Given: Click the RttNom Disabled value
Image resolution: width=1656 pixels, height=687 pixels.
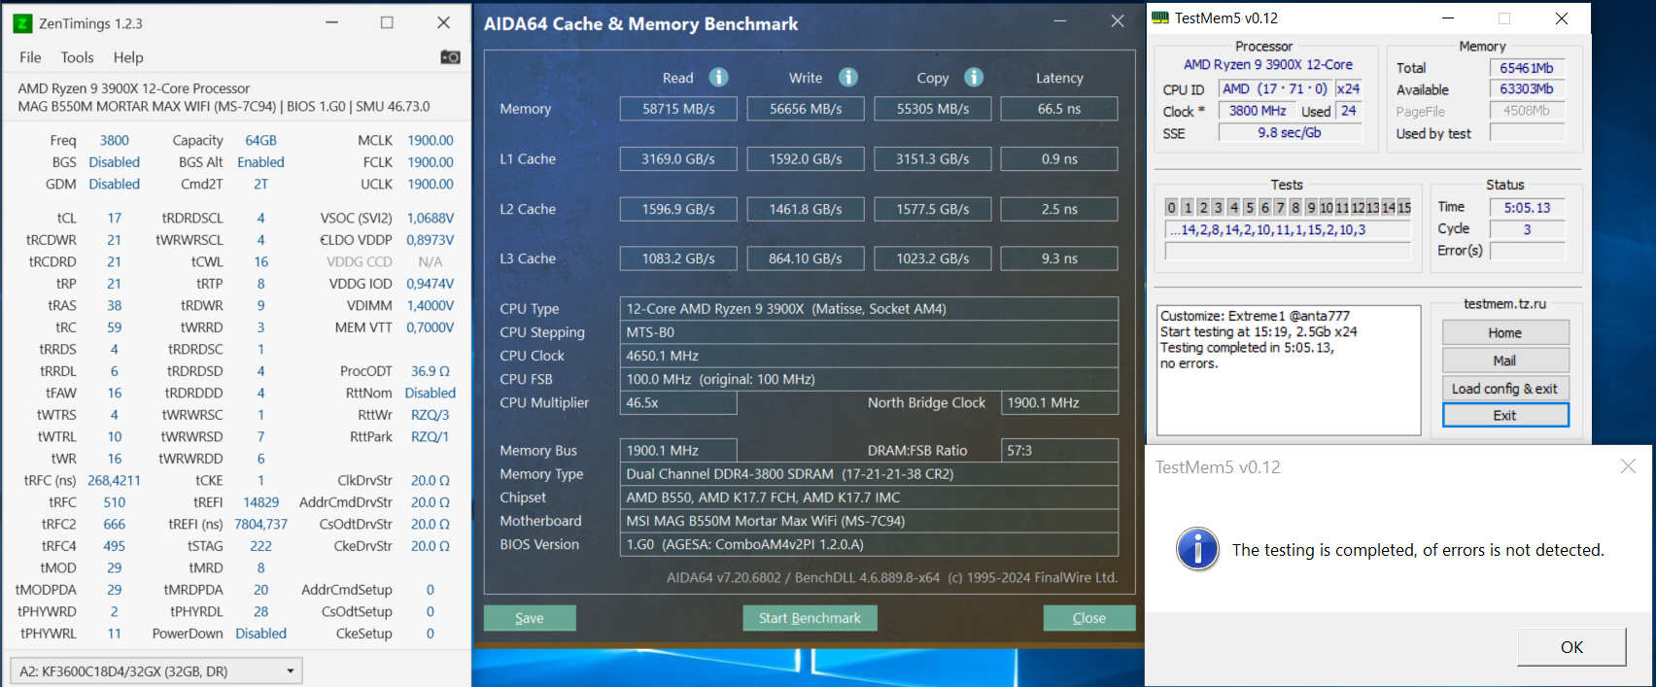Looking at the screenshot, I should coord(431,393).
